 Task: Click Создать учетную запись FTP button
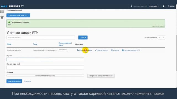tap(18, 15)
